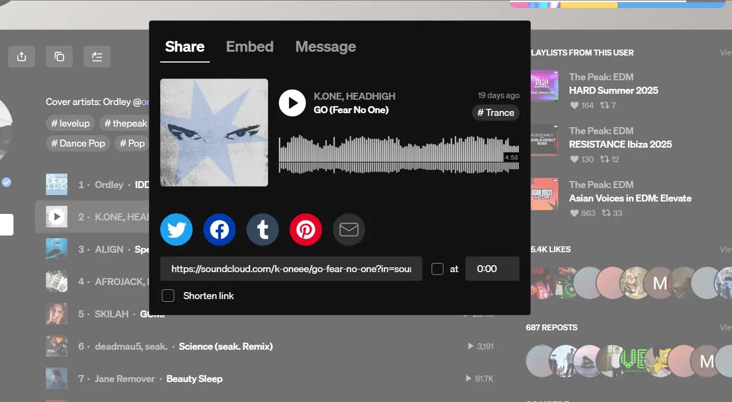Click the HARD Summer 2025 playlist thumbnail
Image resolution: width=732 pixels, height=402 pixels.
tap(544, 86)
